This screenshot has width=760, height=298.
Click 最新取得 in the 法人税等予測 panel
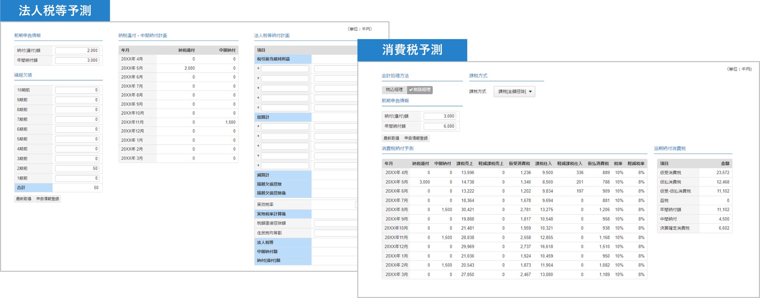(24, 199)
